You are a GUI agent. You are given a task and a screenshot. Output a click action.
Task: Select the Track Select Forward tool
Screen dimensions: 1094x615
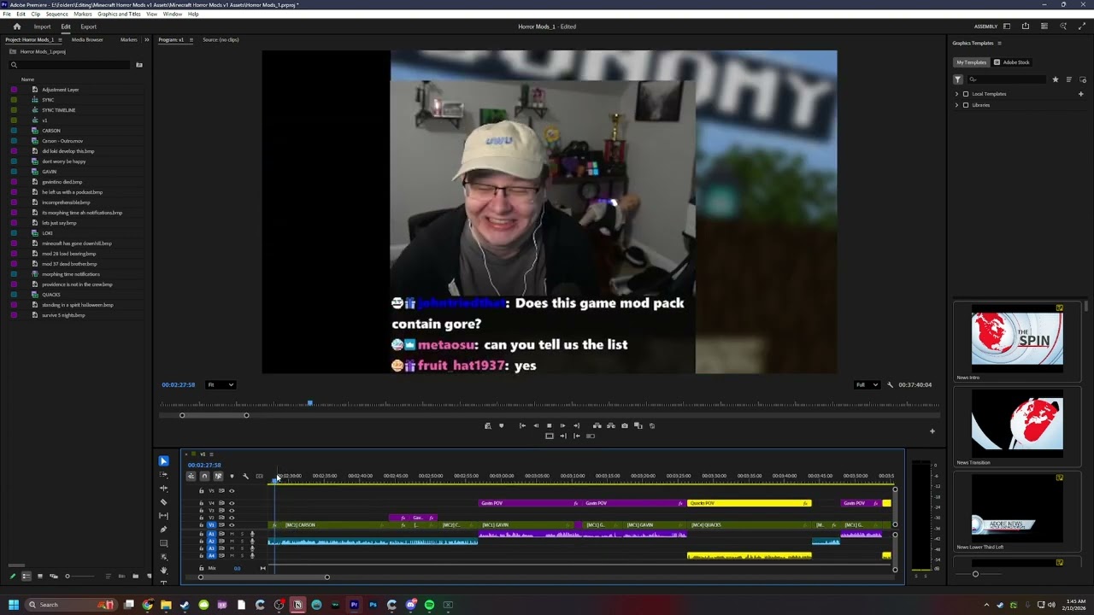point(163,475)
